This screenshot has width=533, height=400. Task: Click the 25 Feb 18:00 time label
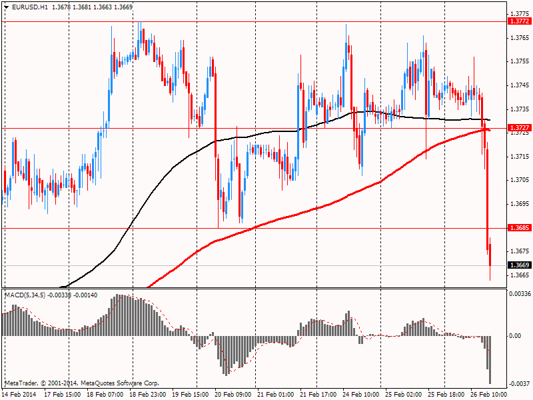[446, 395]
